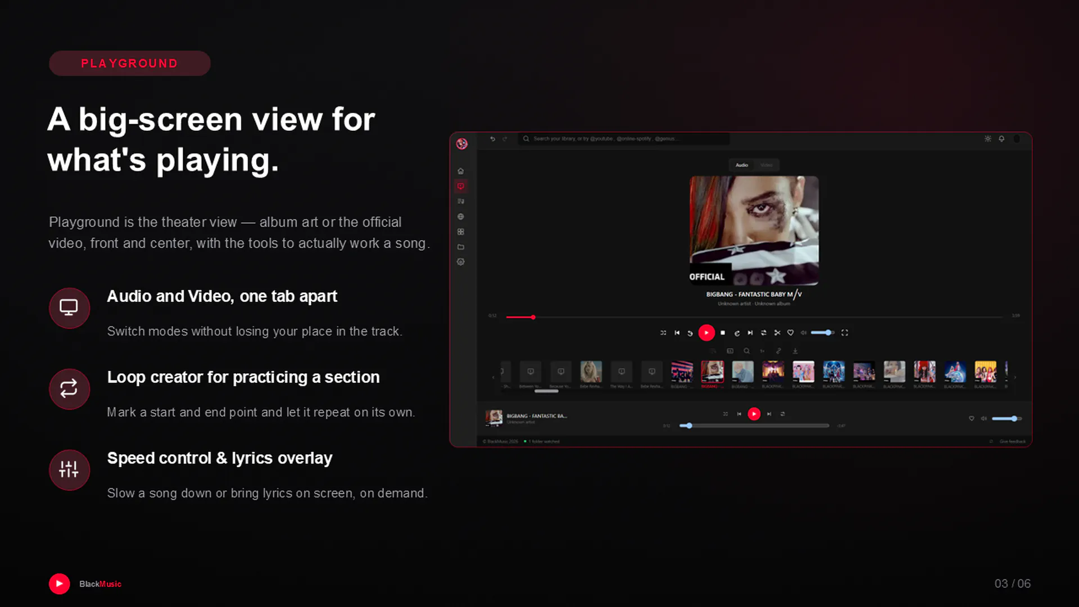
Task: Open the loop creator scissors icon
Action: 777,333
